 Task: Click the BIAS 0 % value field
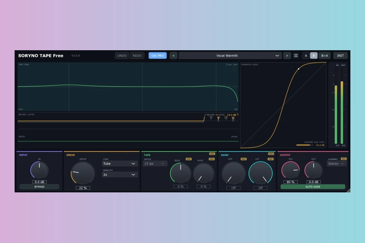tap(180, 186)
